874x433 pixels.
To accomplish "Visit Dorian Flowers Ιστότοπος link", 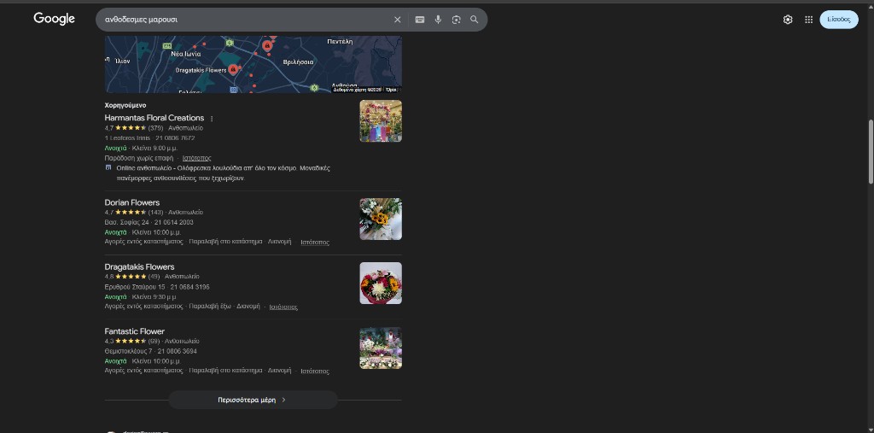I will (x=315, y=243).
